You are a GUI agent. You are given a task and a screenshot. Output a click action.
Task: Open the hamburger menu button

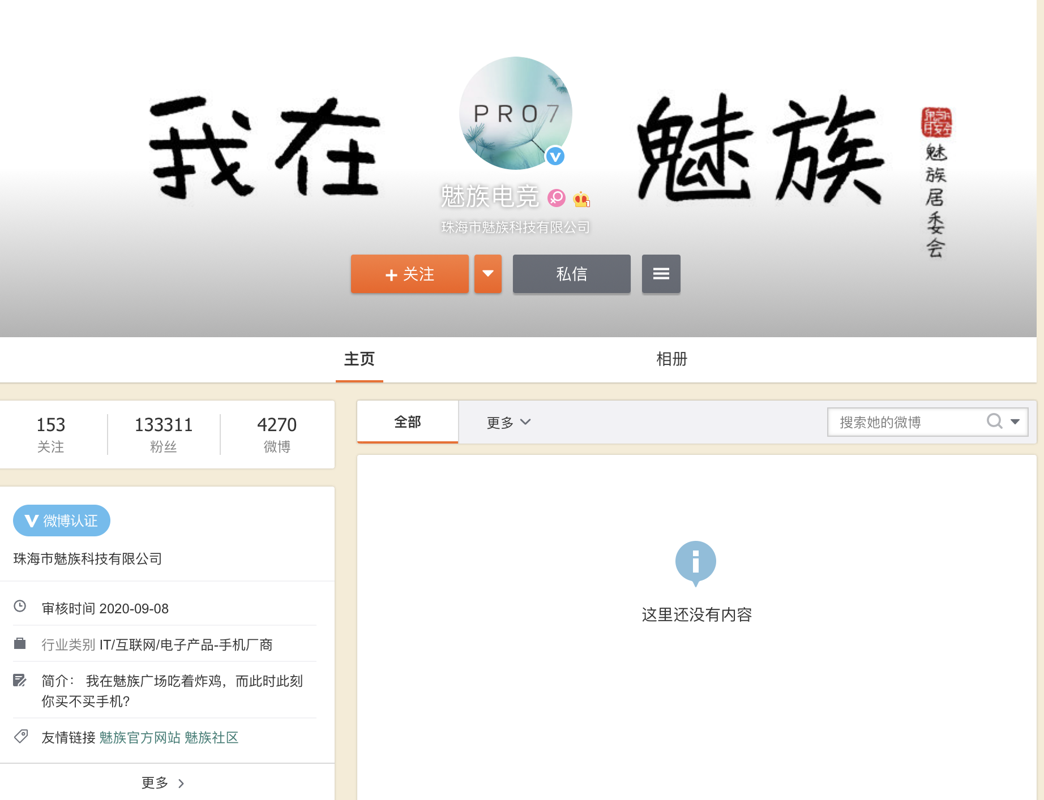click(661, 274)
